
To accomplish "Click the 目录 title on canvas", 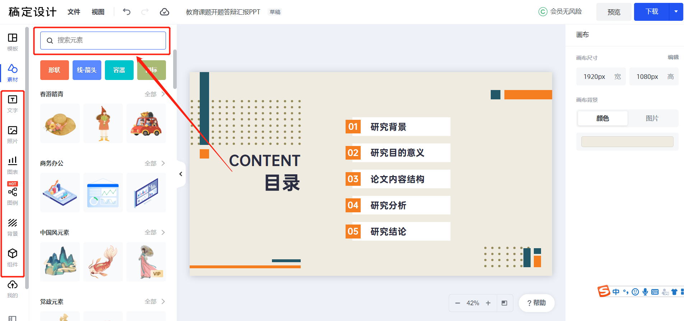I will 282,183.
